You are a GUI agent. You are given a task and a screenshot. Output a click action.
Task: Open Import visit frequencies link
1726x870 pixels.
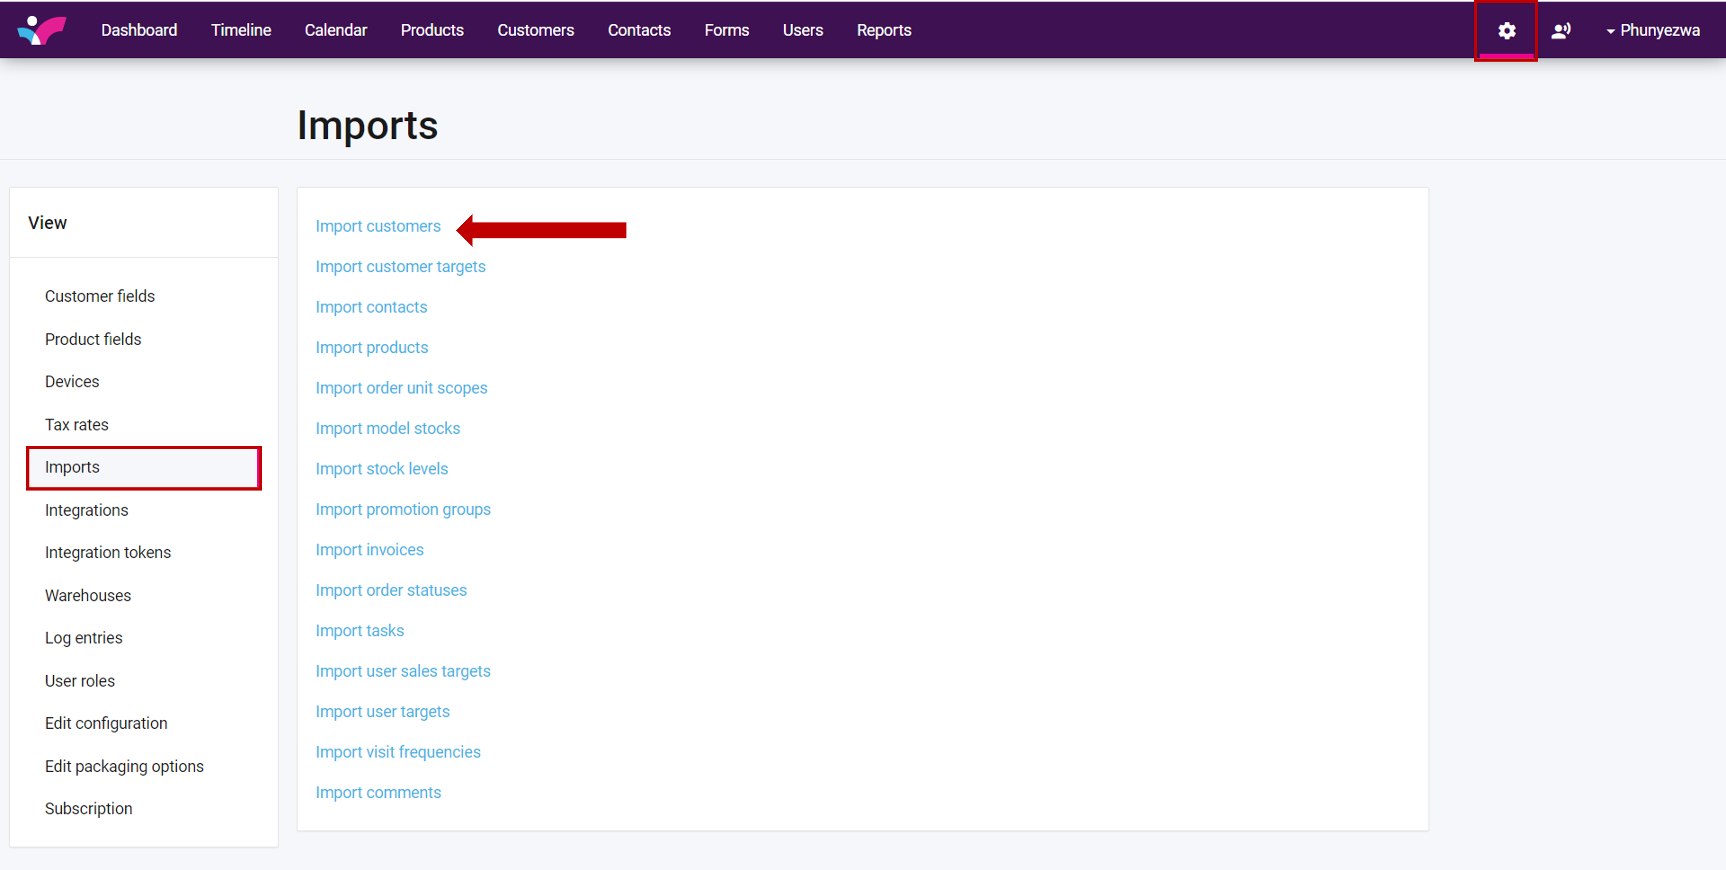398,753
